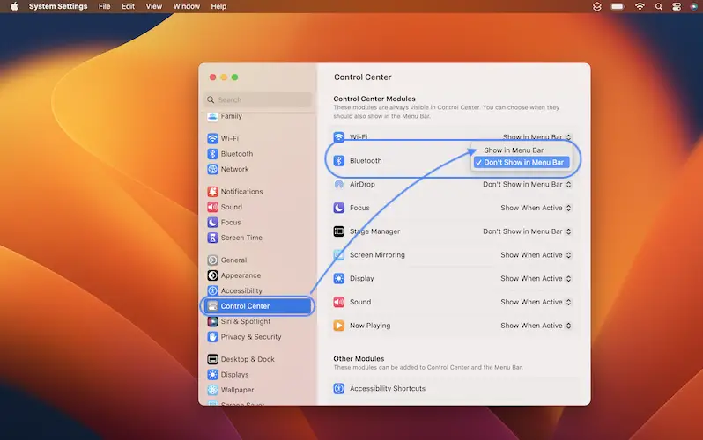This screenshot has width=703, height=440.
Task: Open Siri & Spotlight sidebar item
Action: point(250,322)
